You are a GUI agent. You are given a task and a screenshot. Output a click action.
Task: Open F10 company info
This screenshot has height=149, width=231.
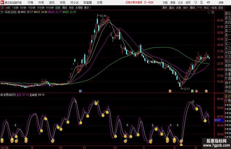pos(200,8)
